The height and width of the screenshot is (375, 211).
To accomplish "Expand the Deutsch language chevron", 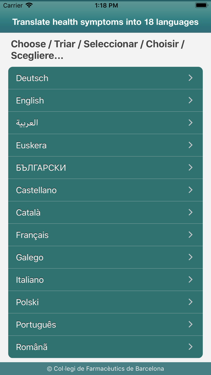I will 191,78.
